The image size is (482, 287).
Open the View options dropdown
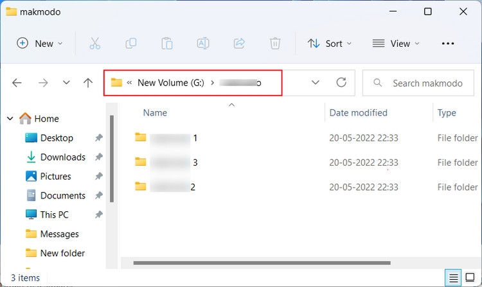(396, 44)
